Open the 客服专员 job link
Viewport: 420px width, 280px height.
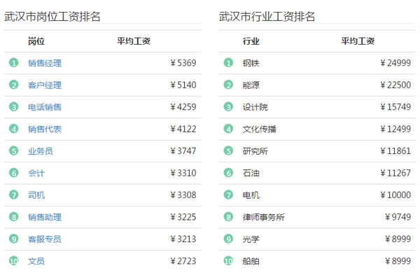click(45, 239)
